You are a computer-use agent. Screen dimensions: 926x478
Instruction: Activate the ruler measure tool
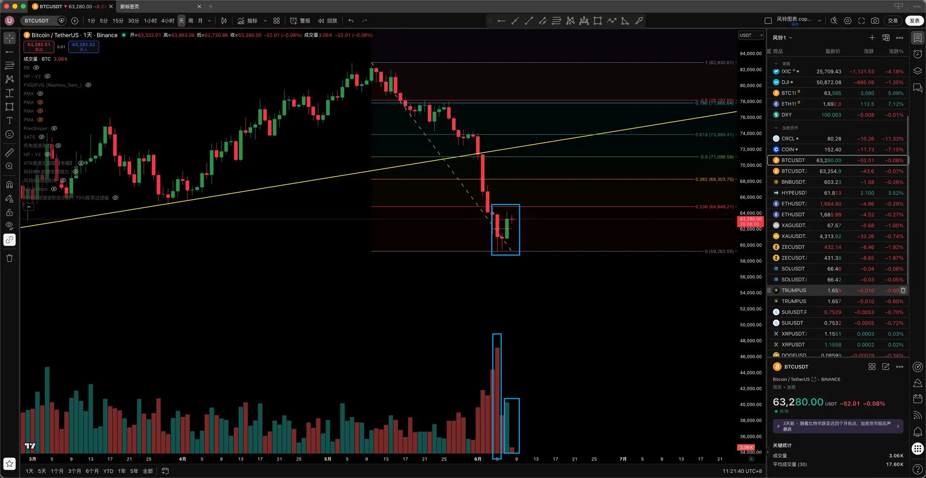coord(10,153)
